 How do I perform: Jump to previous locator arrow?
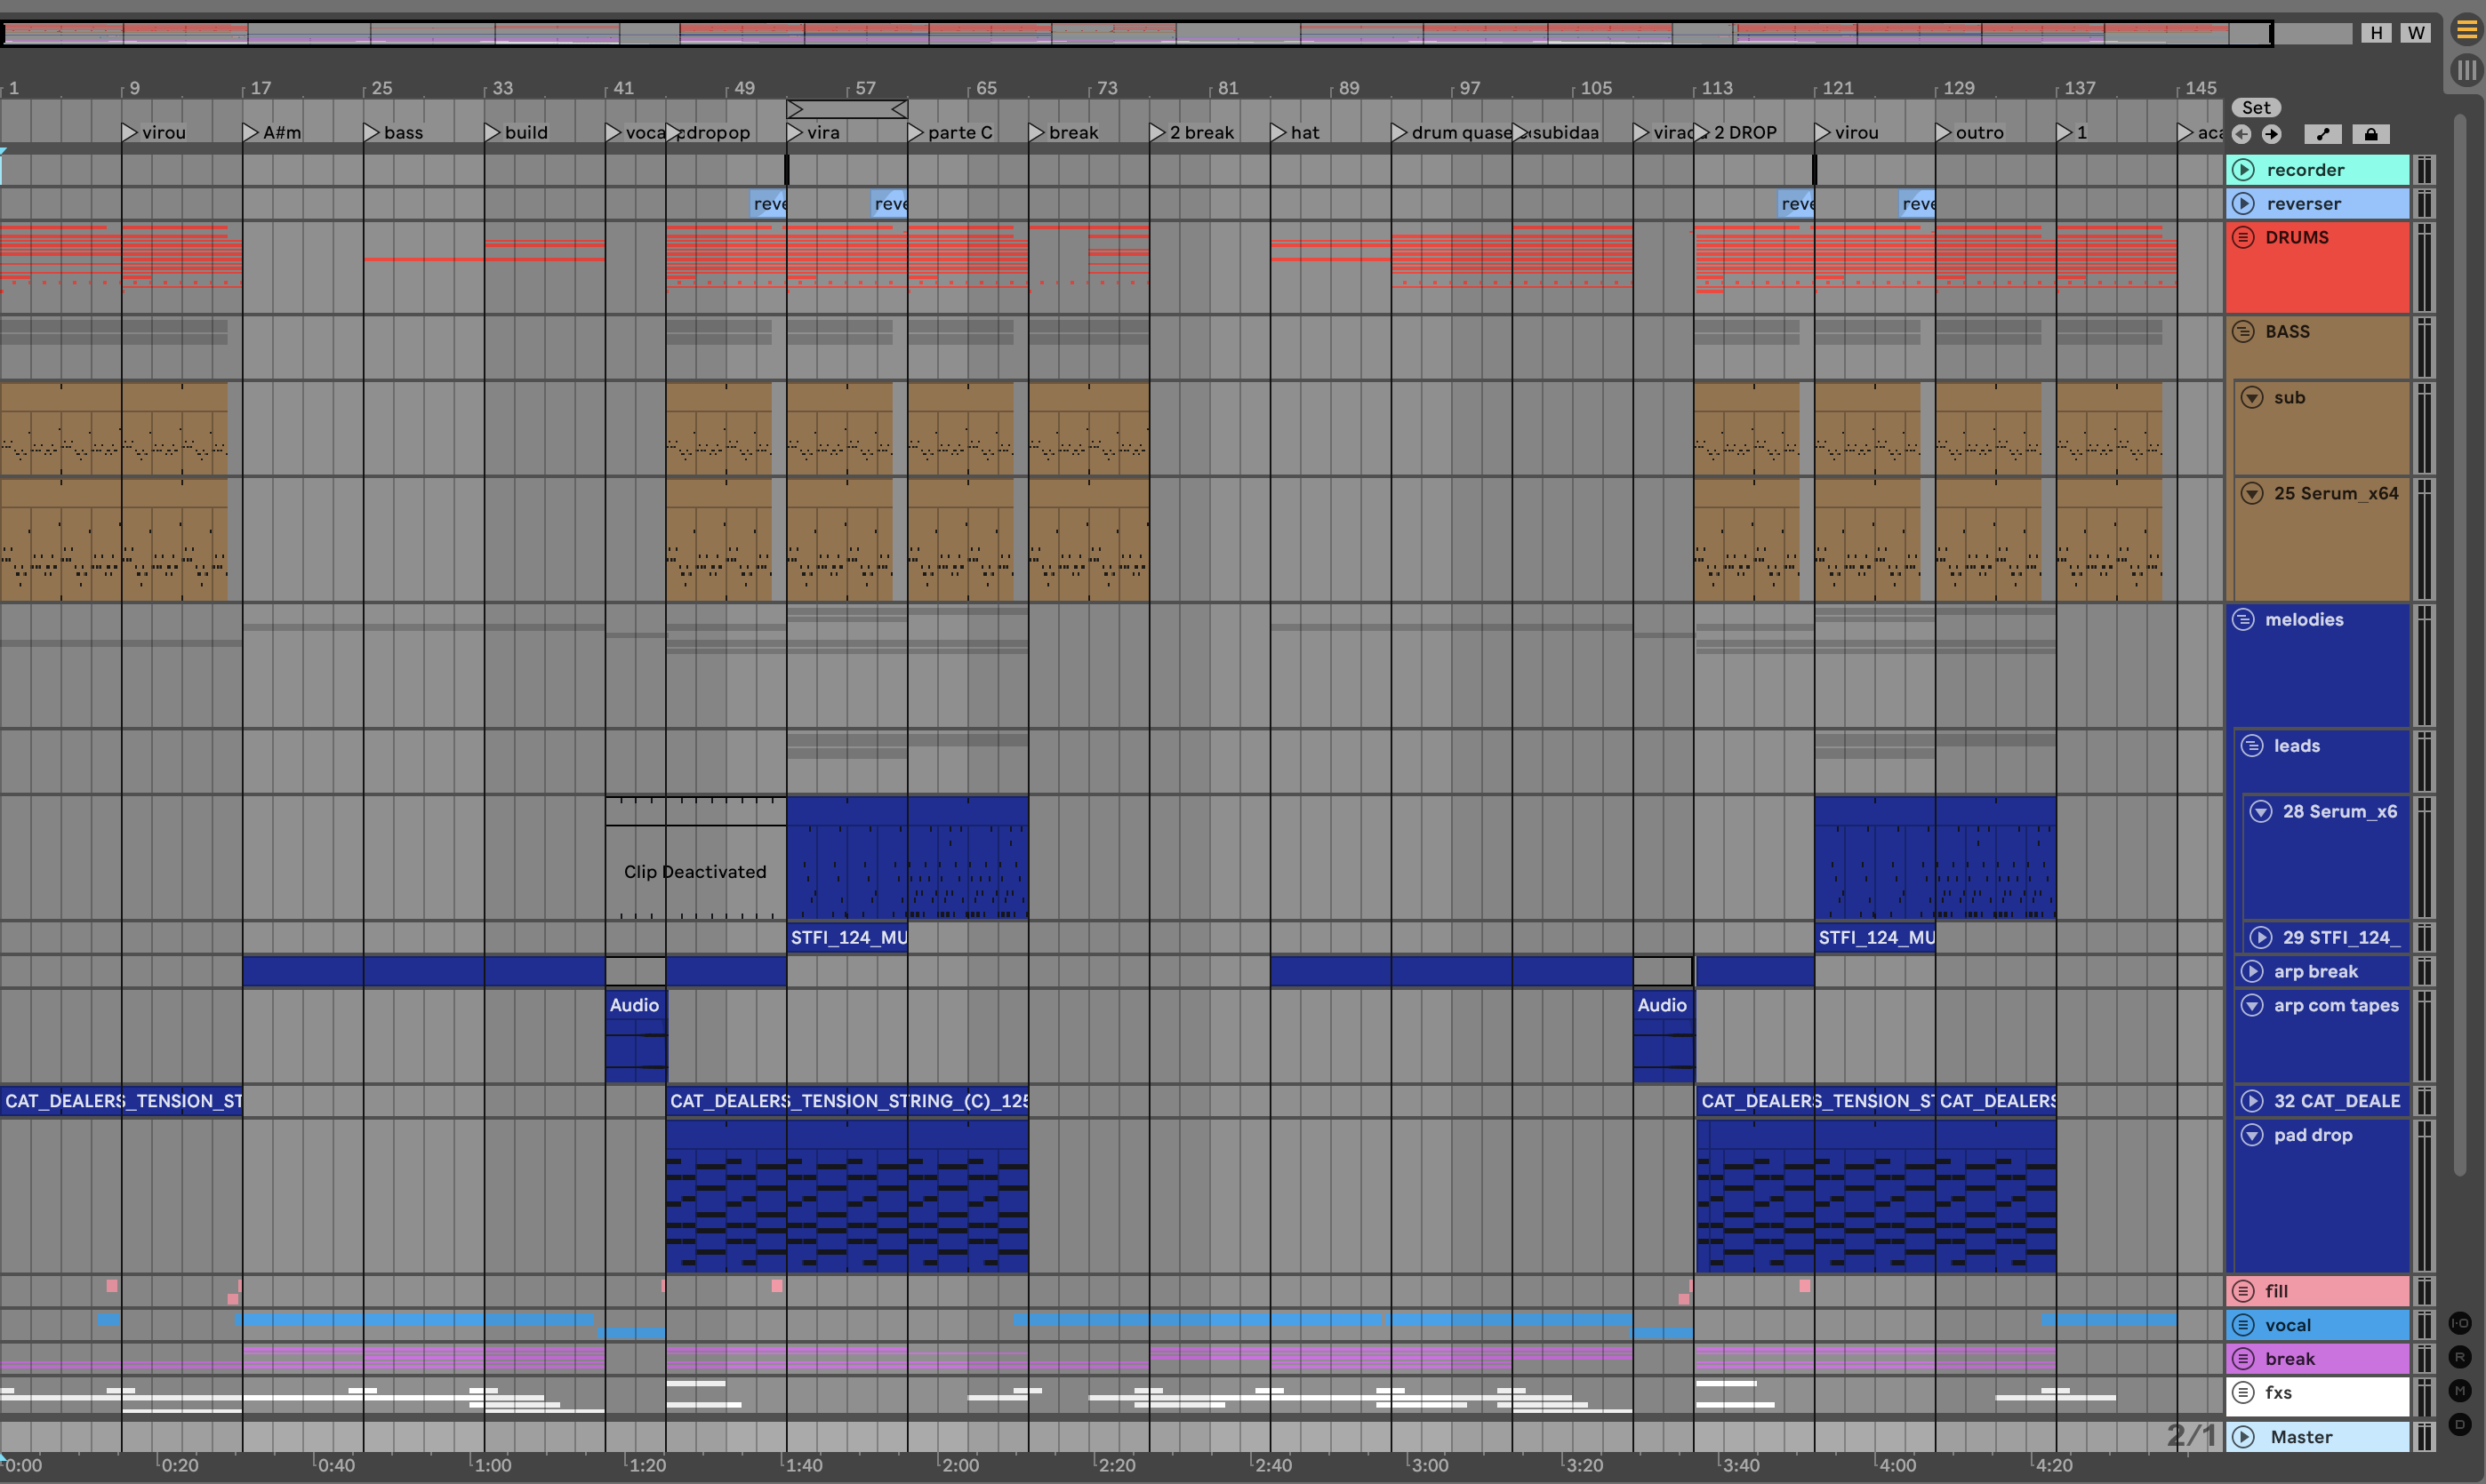click(2241, 134)
